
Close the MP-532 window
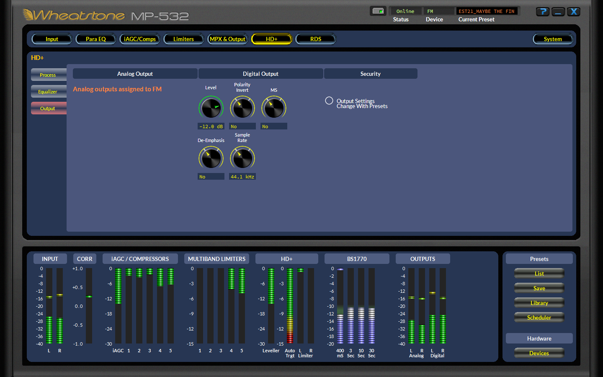574,12
